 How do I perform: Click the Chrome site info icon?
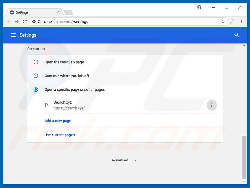(x=34, y=22)
